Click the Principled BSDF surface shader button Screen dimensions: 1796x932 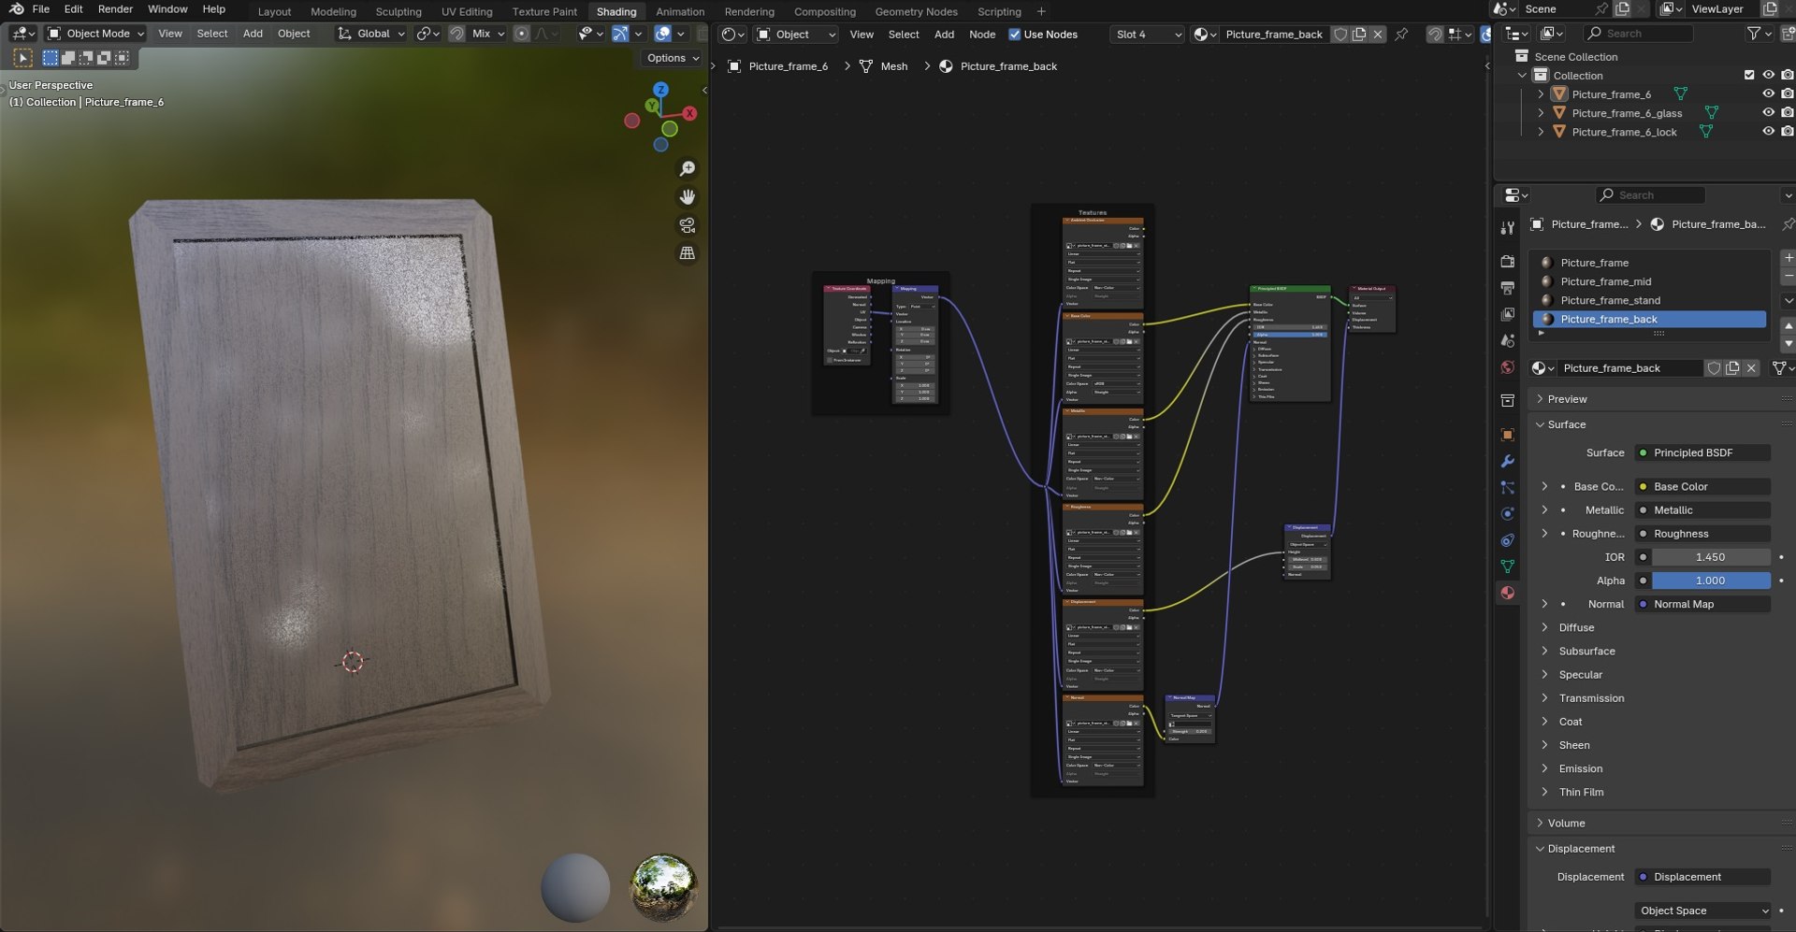[x=1702, y=452]
